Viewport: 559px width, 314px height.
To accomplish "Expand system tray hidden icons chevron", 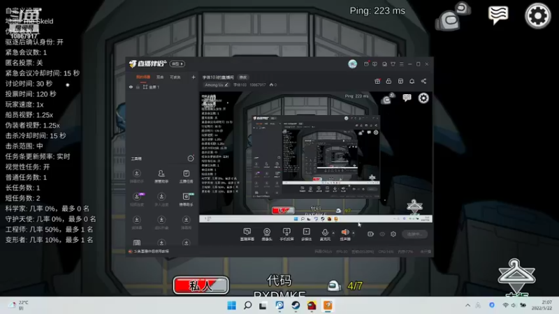I will pyautogui.click(x=467, y=306).
